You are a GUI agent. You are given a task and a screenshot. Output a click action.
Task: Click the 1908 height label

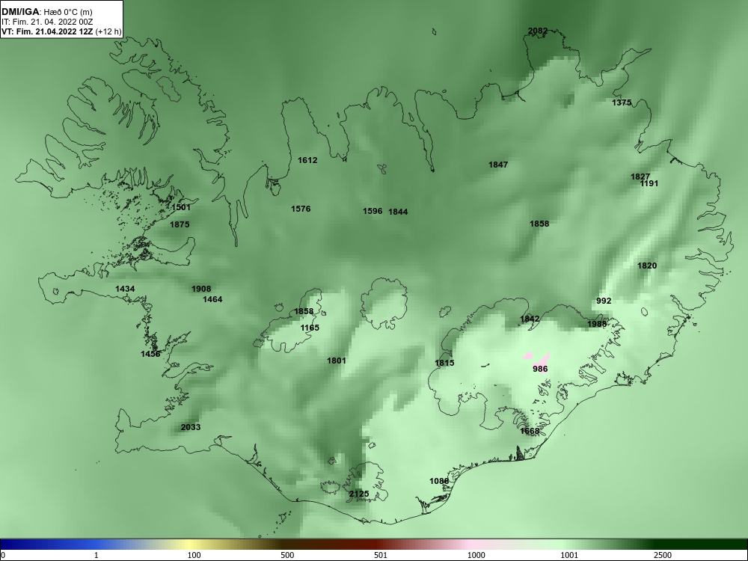[200, 289]
